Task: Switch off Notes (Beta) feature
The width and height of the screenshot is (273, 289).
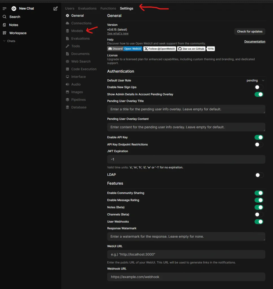Action: tap(259, 207)
